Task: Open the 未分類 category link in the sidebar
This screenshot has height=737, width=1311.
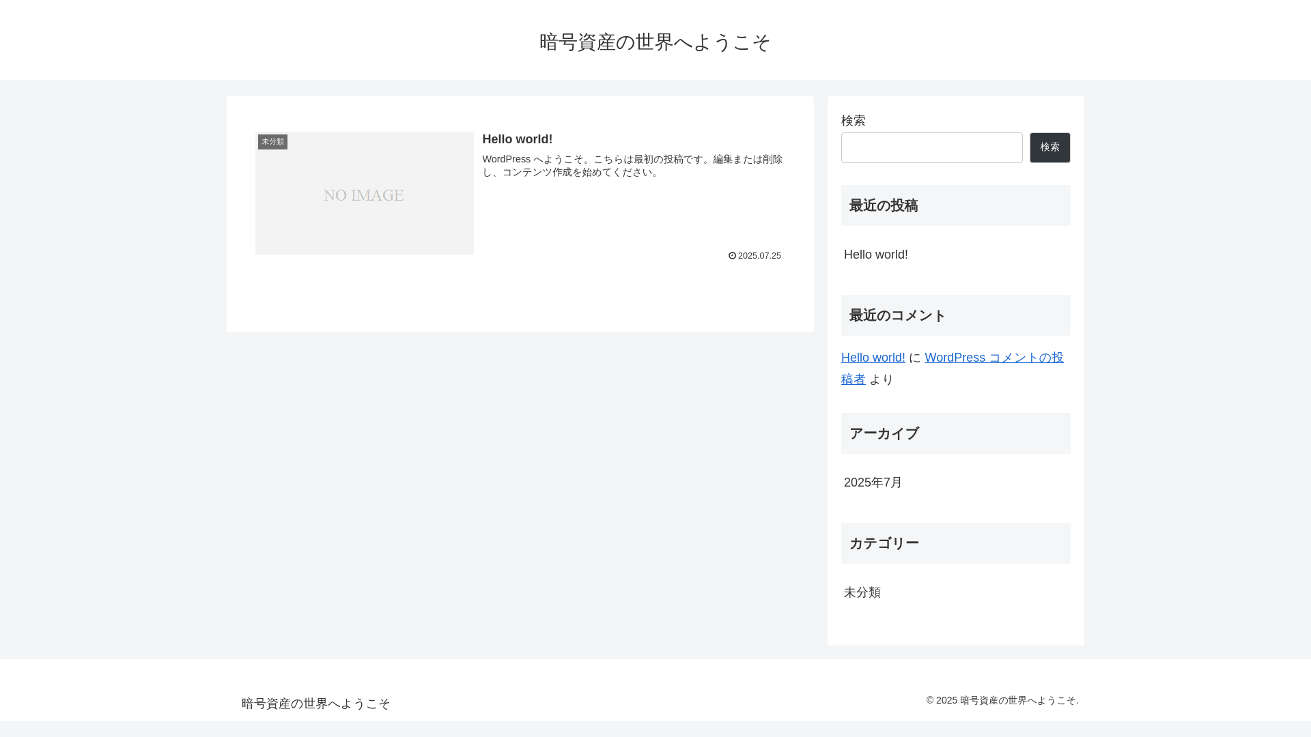Action: tap(862, 592)
